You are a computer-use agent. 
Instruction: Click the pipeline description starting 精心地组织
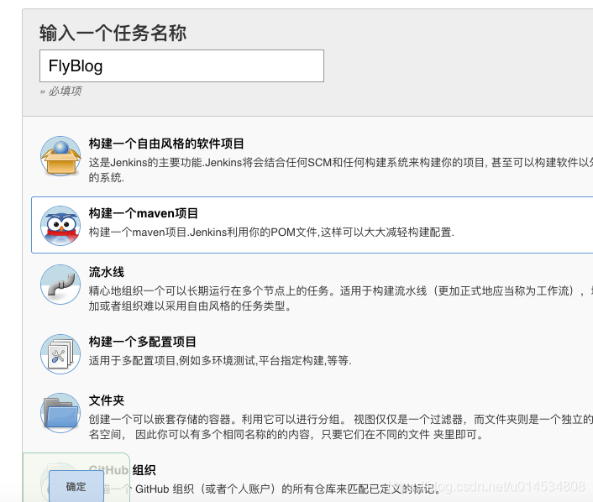tap(341, 299)
